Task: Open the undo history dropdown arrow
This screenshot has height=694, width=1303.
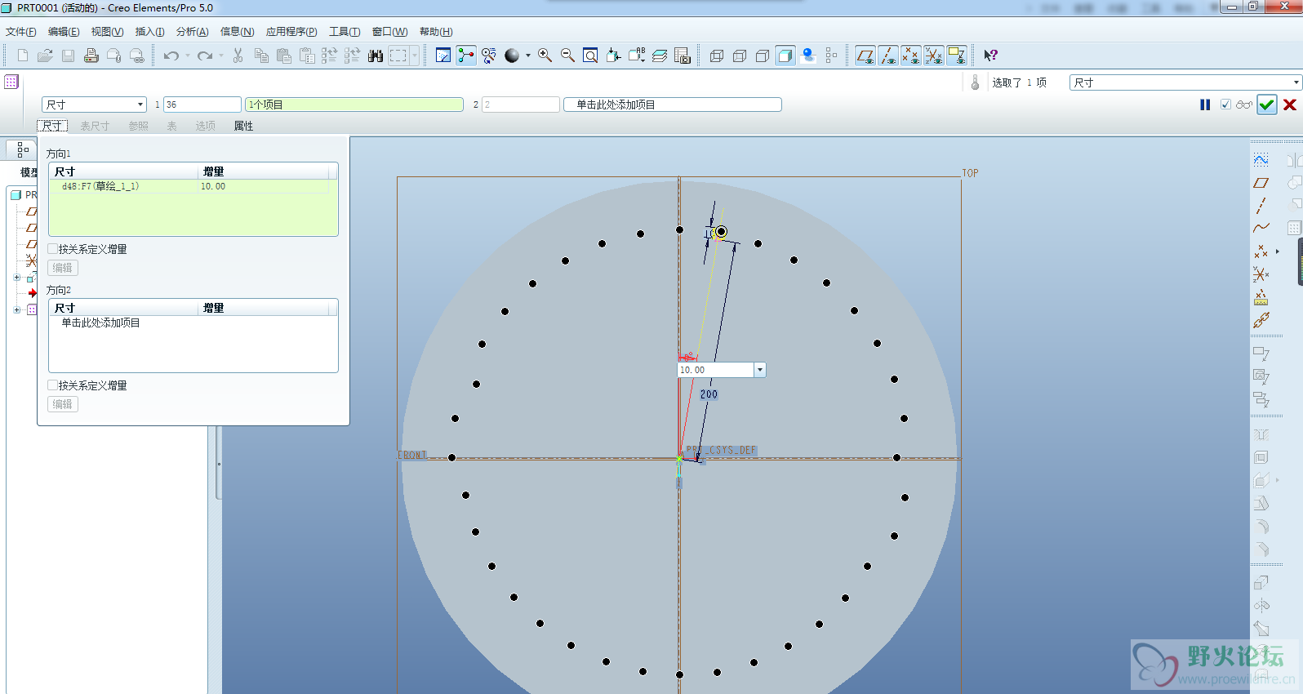Action: click(187, 56)
